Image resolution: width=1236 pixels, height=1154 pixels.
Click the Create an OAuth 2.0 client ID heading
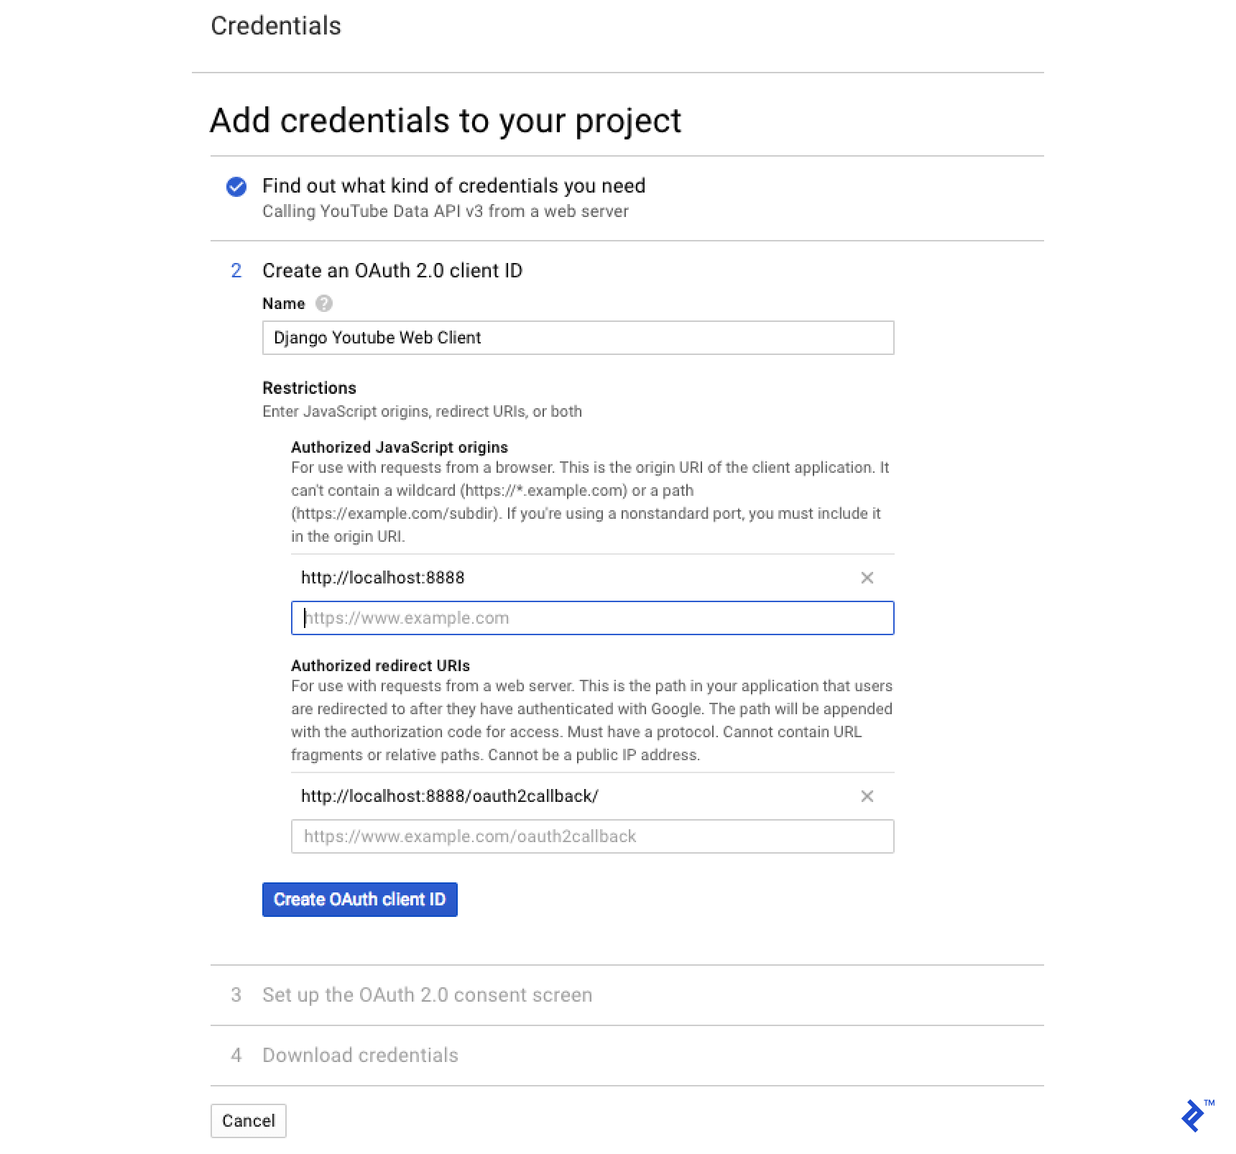[393, 270]
